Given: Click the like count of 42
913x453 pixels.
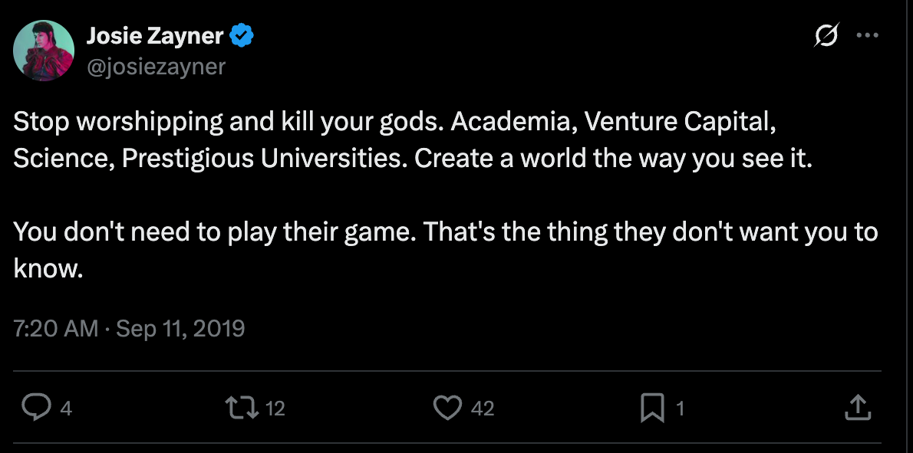Looking at the screenshot, I should pos(482,409).
